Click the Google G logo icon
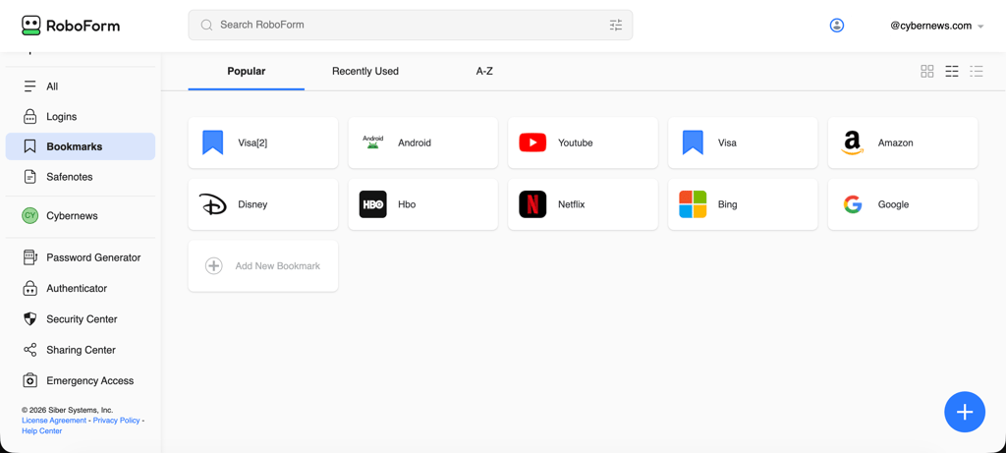Screen dimensions: 1006x453 click(x=853, y=204)
